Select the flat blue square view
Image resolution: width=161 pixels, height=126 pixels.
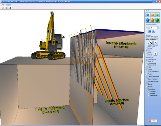tap(147, 15)
